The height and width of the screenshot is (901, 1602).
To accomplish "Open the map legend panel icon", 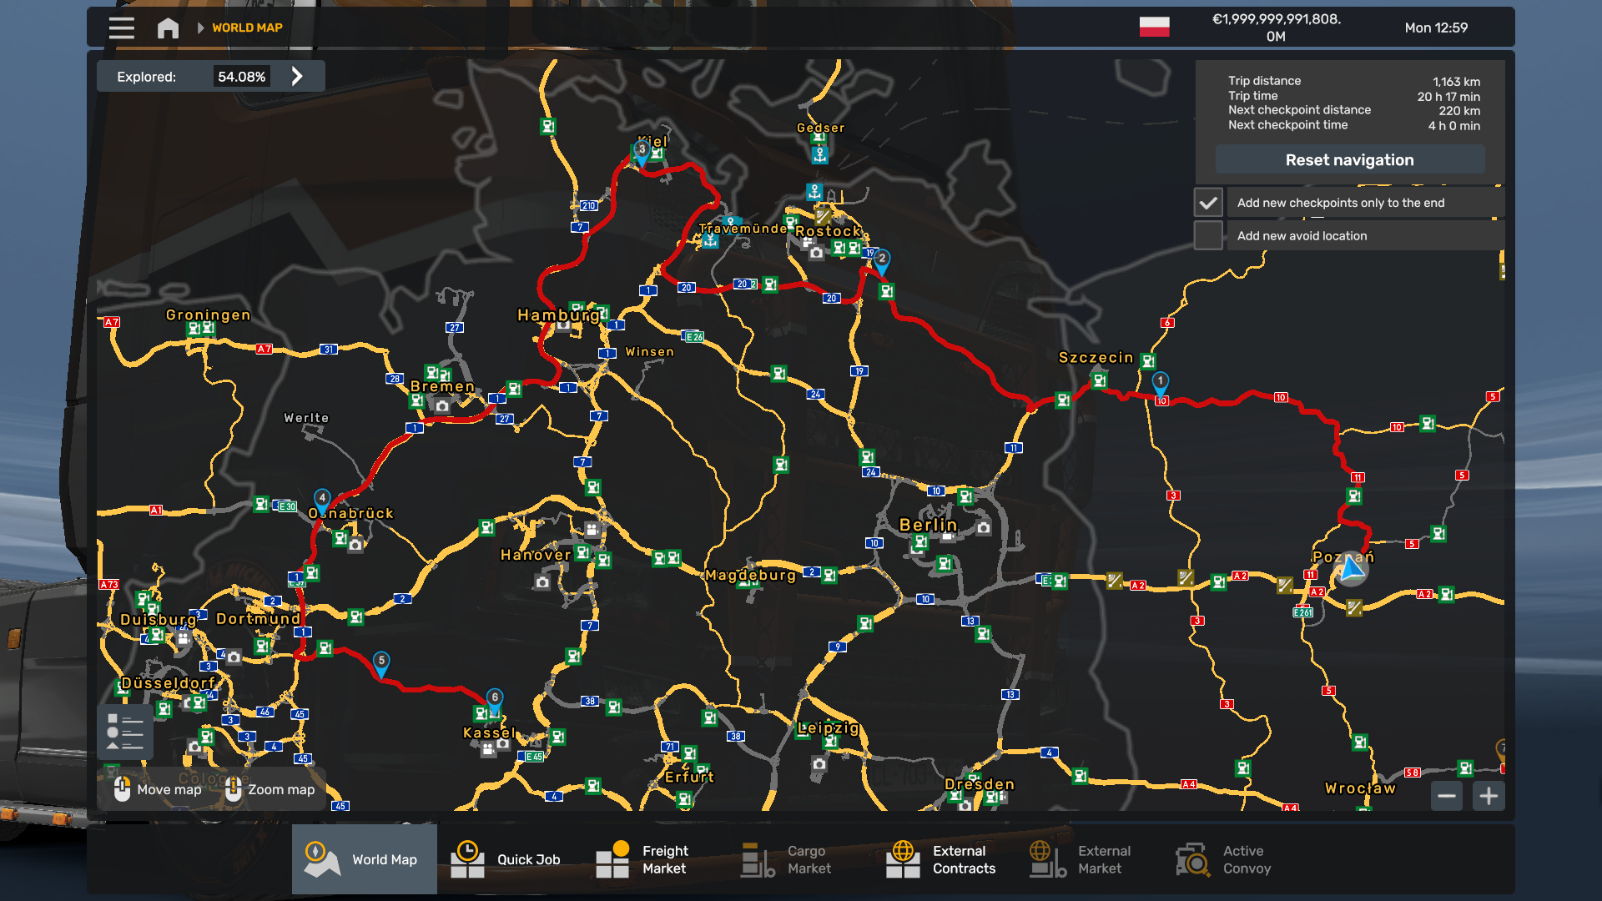I will 125,732.
